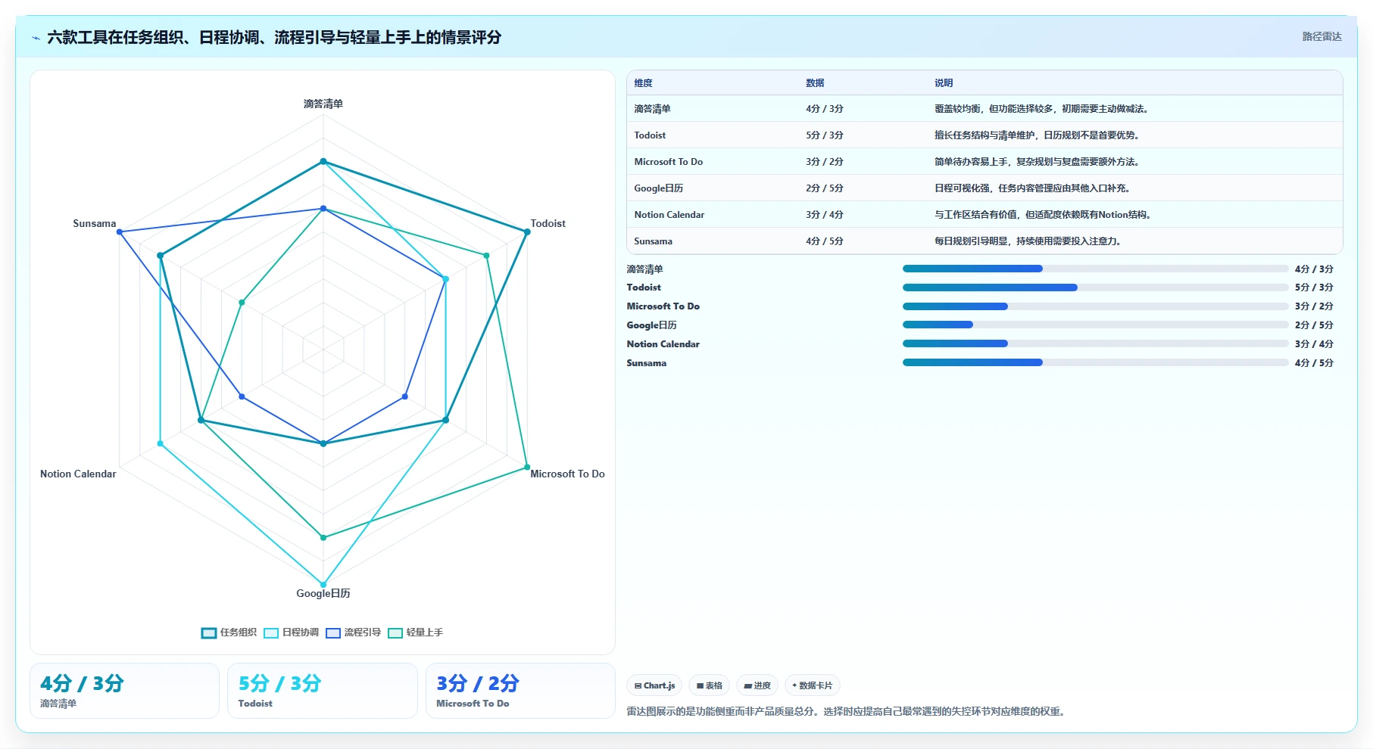Screen dimensions: 1373x749
Task: Click the 滴答清单 axis label on the radar chart
Action: [323, 104]
